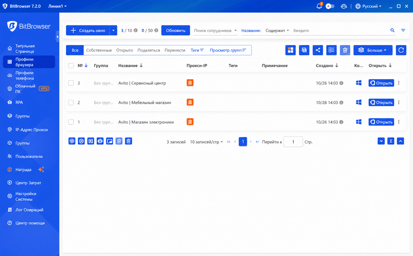Check the box for profile number 3

[71, 83]
